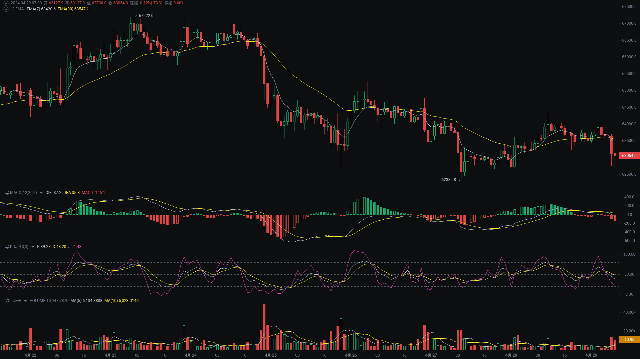Click the low price 62700.0
Screen dimensions: 640x359
click(x=99, y=3)
